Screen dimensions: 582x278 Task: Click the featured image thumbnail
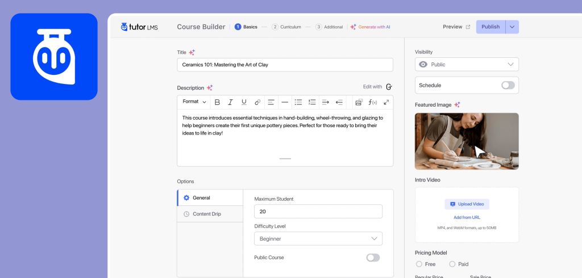[x=467, y=141]
